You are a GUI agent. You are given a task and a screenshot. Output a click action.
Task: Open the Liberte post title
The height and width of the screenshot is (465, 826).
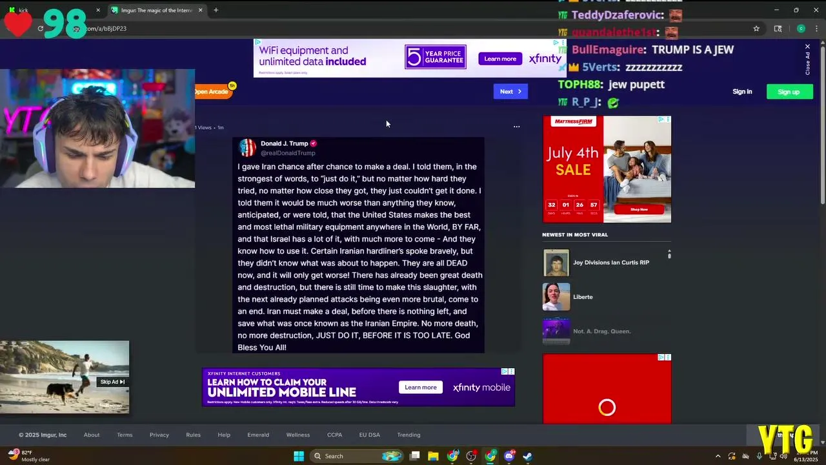point(583,297)
